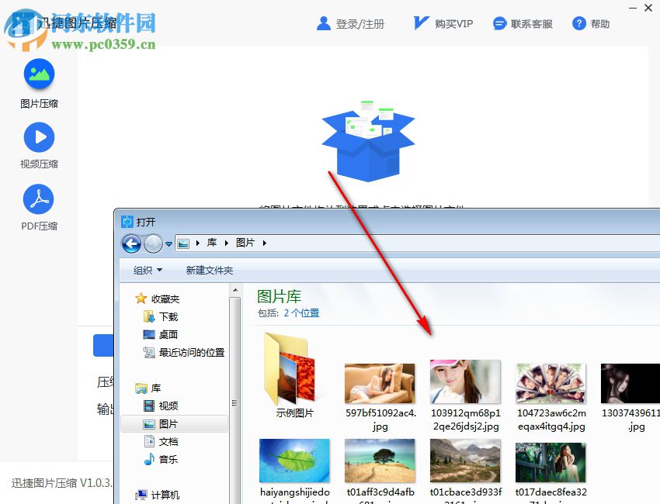This screenshot has height=504, width=660.
Task: Select 桌面 in the navigation tree
Action: [169, 336]
